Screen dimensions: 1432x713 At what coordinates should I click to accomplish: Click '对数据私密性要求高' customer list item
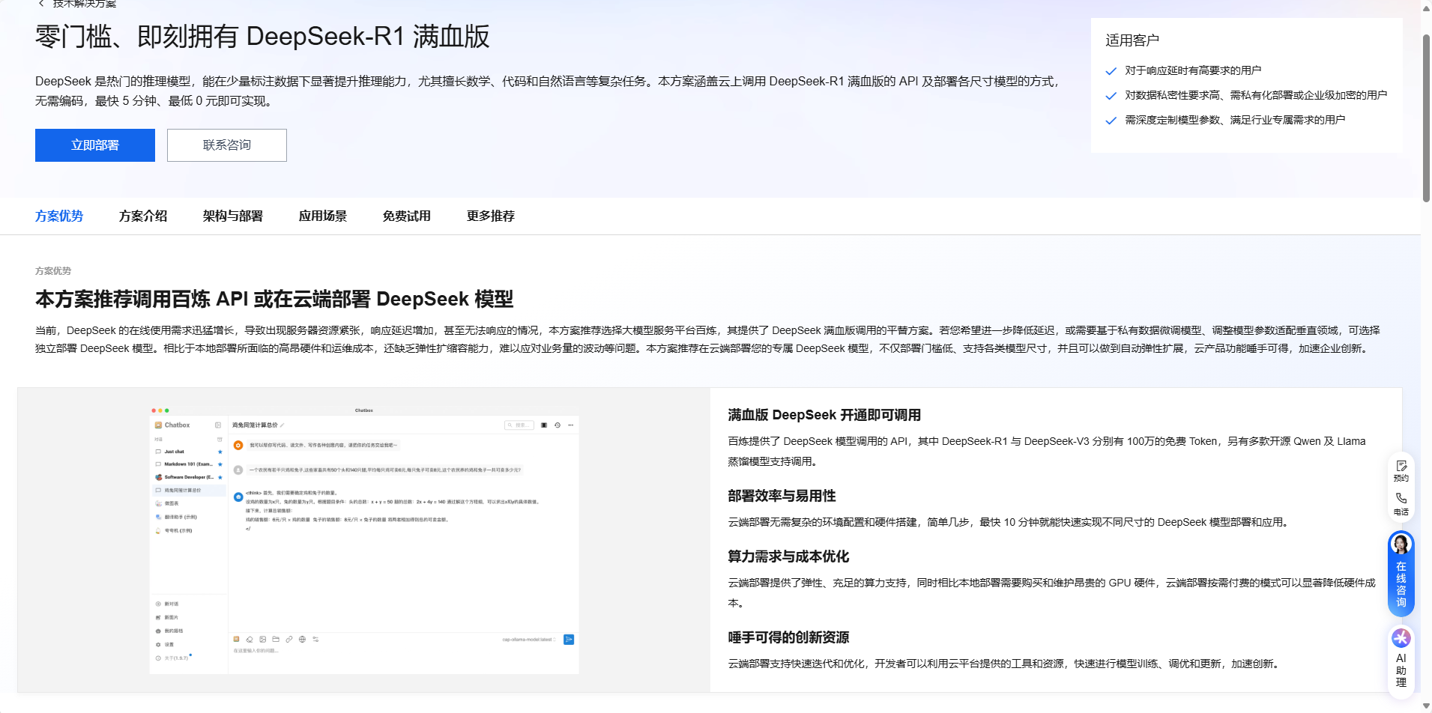(1256, 95)
